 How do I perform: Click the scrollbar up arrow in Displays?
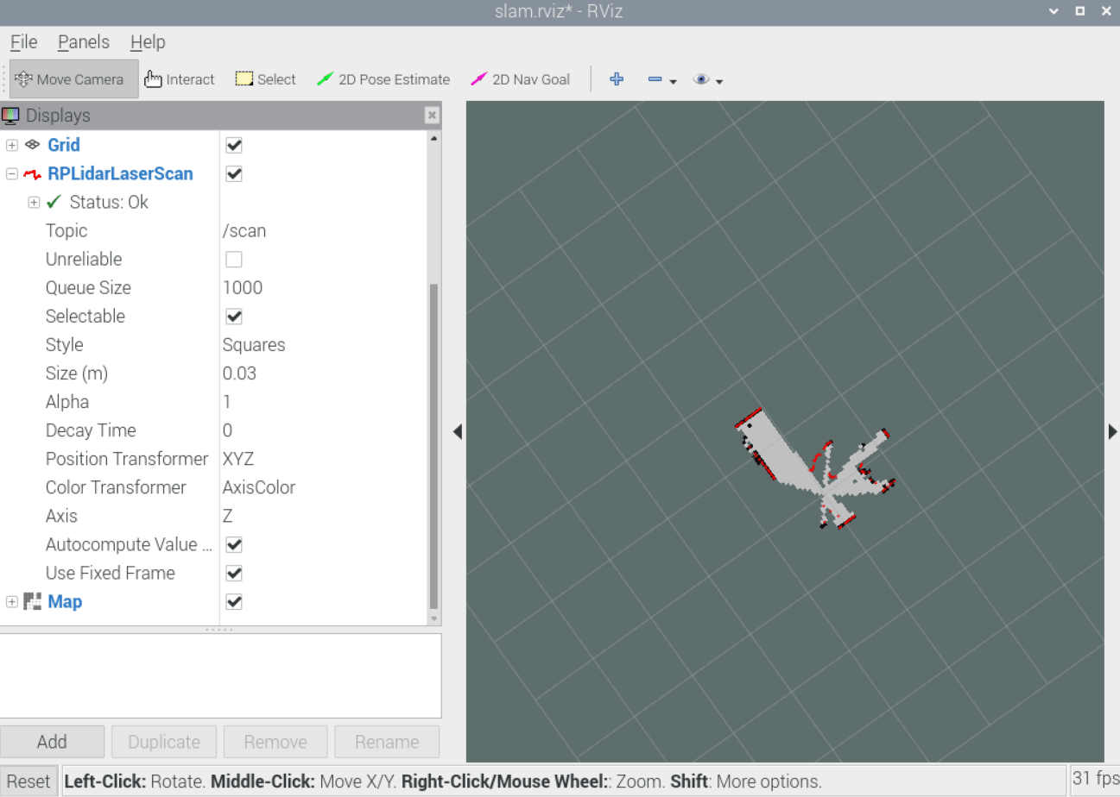click(434, 138)
